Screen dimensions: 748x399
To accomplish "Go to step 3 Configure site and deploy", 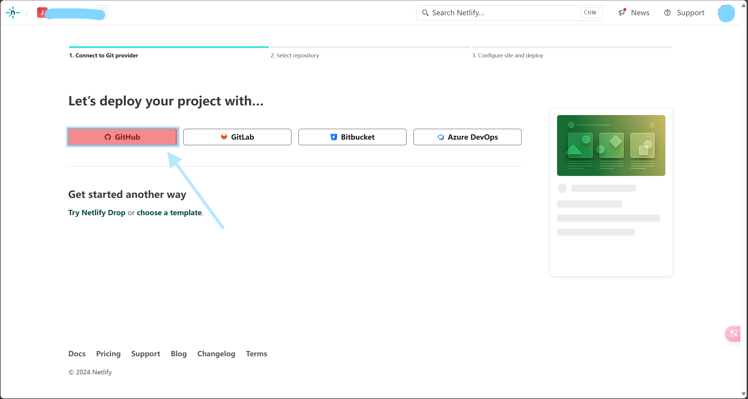I will (x=507, y=55).
